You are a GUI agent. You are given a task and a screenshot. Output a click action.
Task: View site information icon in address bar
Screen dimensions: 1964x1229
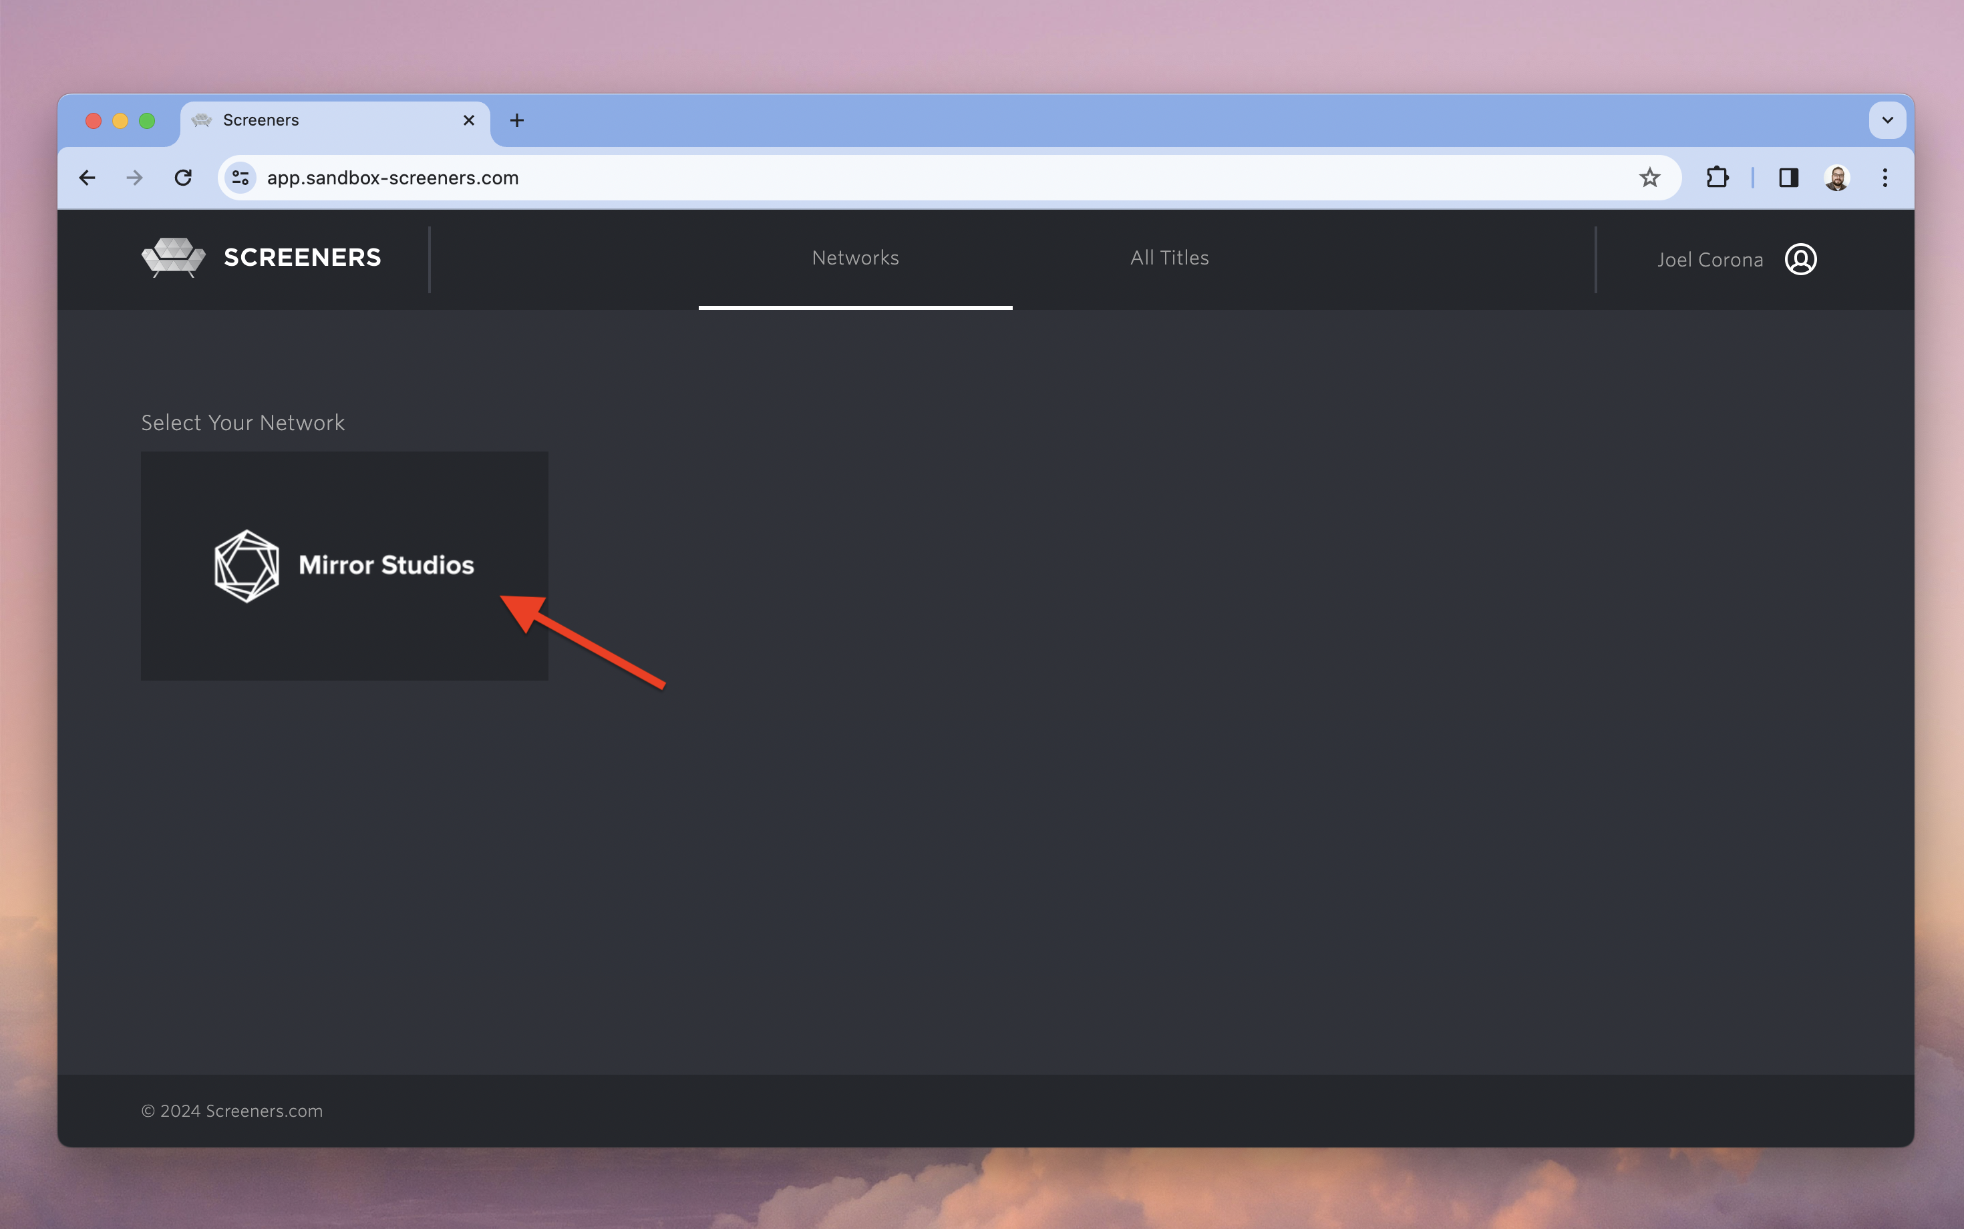(x=240, y=178)
